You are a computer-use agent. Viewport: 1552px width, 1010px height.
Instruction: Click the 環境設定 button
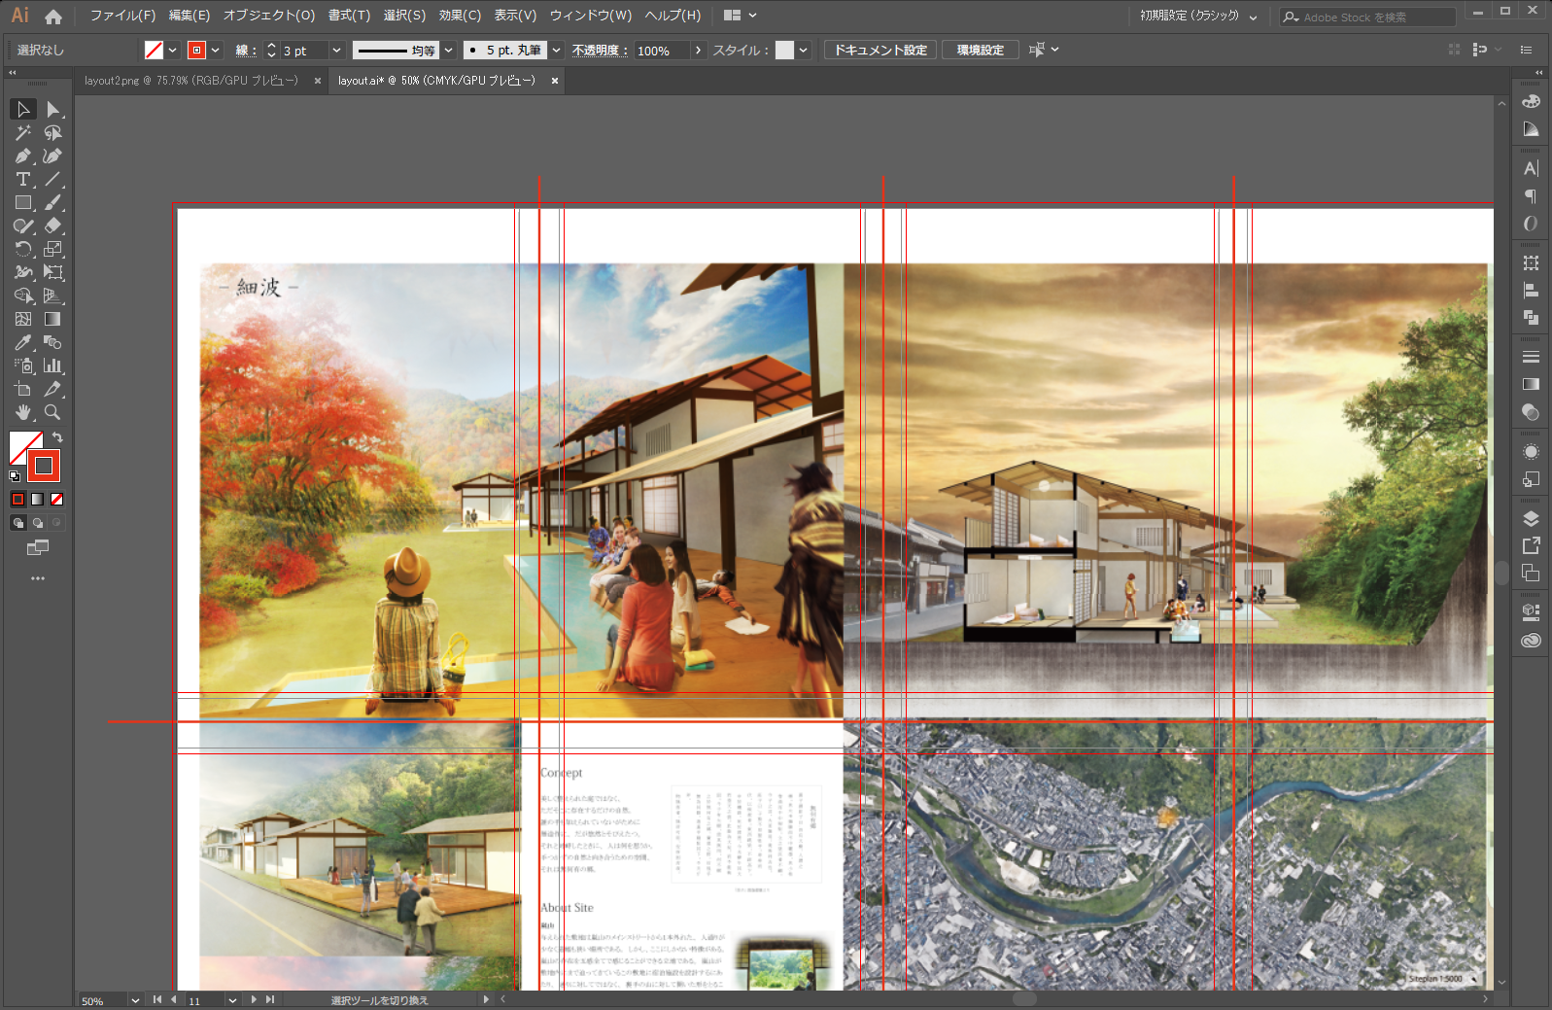980,51
